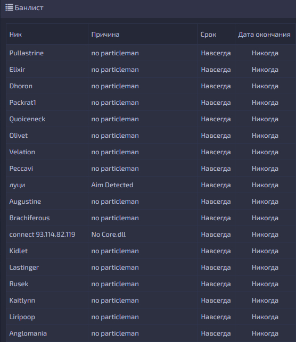This screenshot has width=296, height=342.
Task: Click Навсегда in the Rusek row
Action: click(x=216, y=284)
